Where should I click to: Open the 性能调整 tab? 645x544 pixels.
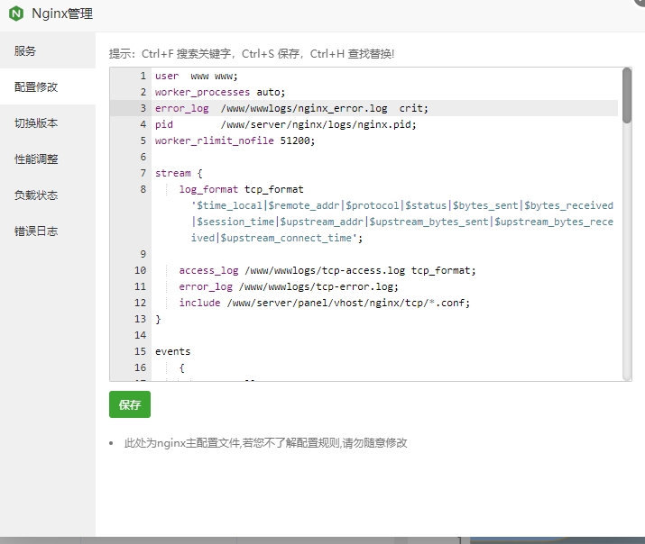pyautogui.click(x=48, y=159)
